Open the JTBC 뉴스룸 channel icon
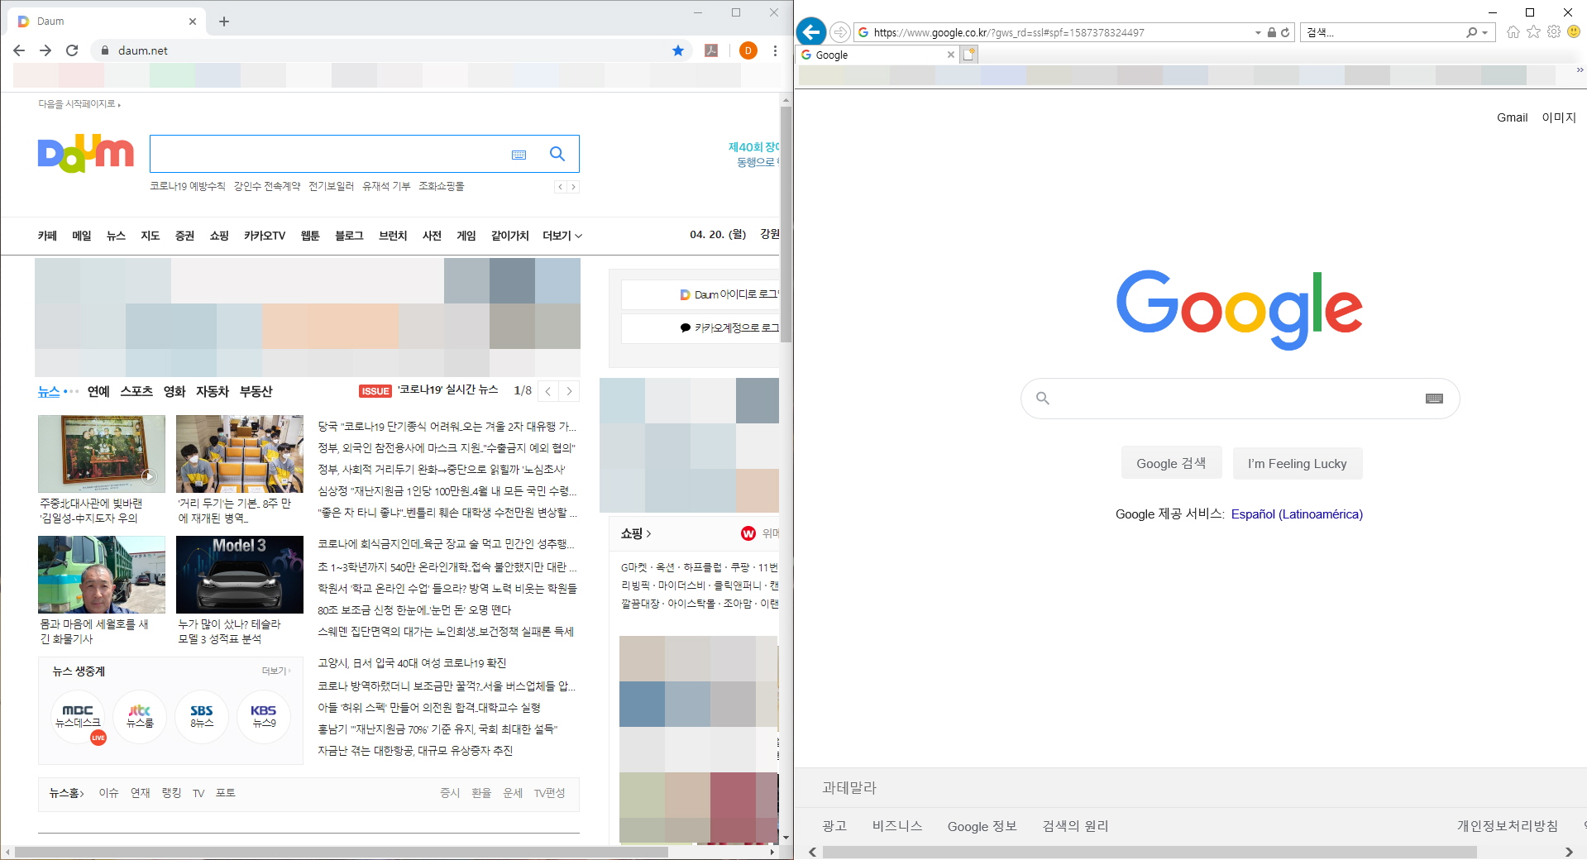The width and height of the screenshot is (1587, 860). coord(140,716)
